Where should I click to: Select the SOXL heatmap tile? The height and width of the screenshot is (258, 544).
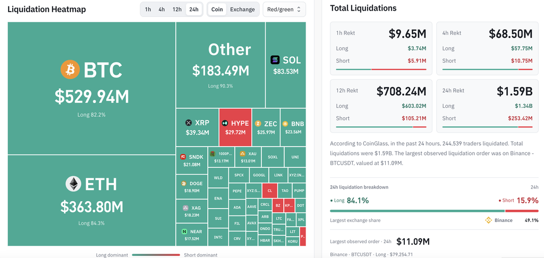(x=273, y=157)
